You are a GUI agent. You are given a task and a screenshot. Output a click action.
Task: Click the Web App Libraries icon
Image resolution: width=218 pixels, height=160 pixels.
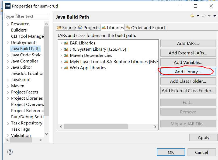(66, 68)
